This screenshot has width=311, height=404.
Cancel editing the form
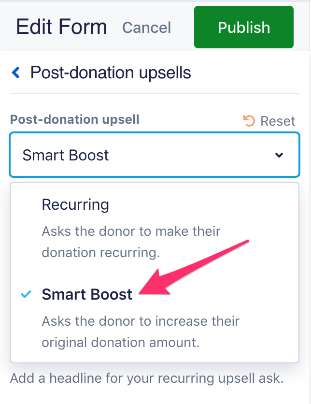pyautogui.click(x=146, y=28)
